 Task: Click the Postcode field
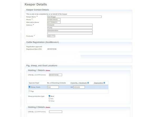click(51, 36)
